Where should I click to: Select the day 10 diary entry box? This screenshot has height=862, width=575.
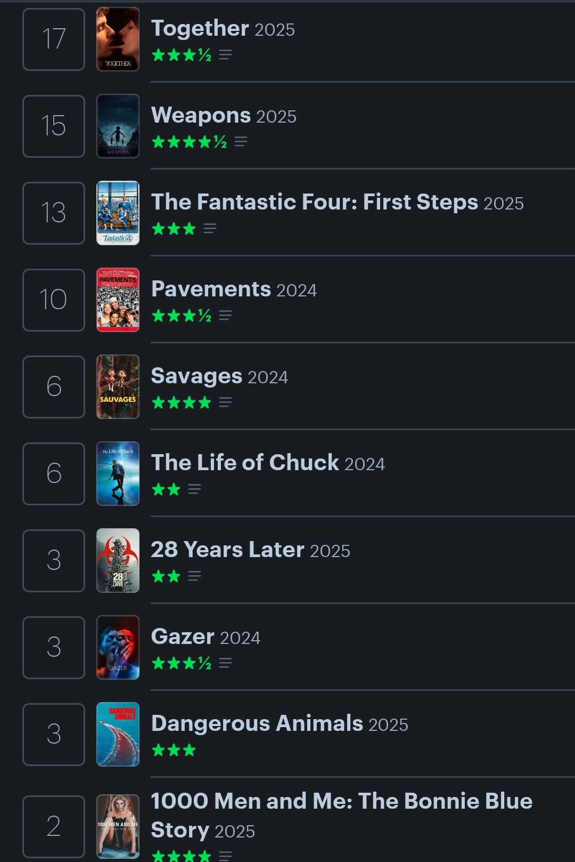click(54, 300)
